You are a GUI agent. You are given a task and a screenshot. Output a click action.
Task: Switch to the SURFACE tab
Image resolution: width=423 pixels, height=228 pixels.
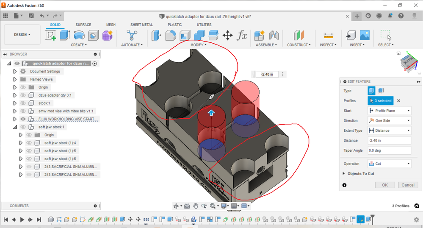point(83,25)
